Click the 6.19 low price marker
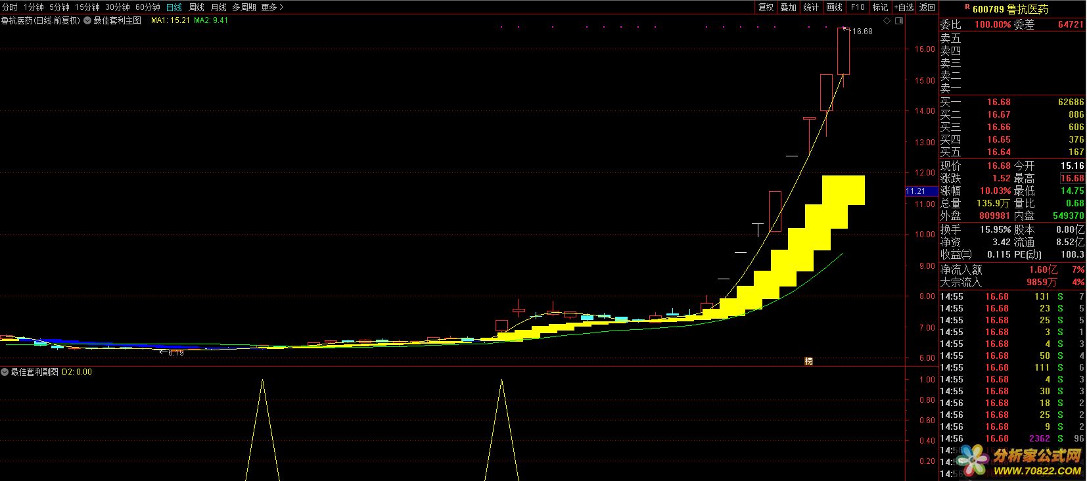1087x481 pixels. point(176,353)
